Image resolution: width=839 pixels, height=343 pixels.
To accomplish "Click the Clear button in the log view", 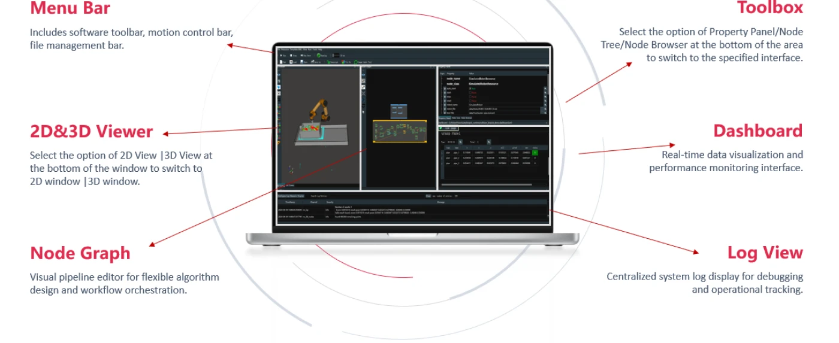I will (x=428, y=196).
